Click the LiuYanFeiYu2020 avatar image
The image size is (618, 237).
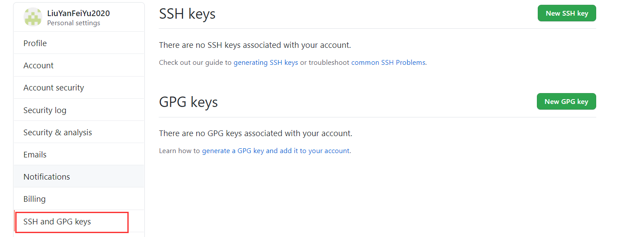[x=33, y=17]
